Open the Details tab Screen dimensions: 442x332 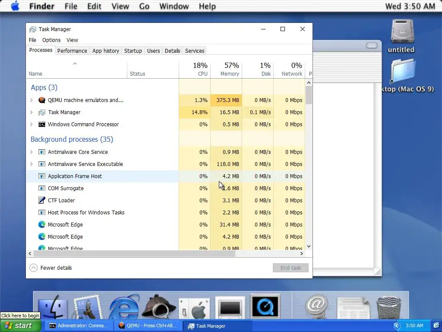tap(172, 51)
